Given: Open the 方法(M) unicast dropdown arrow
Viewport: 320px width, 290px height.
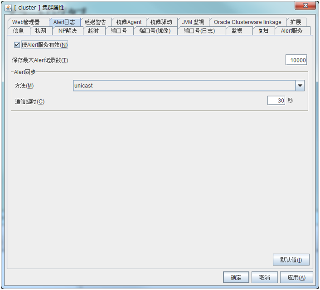Looking at the screenshot, I should pos(300,86).
